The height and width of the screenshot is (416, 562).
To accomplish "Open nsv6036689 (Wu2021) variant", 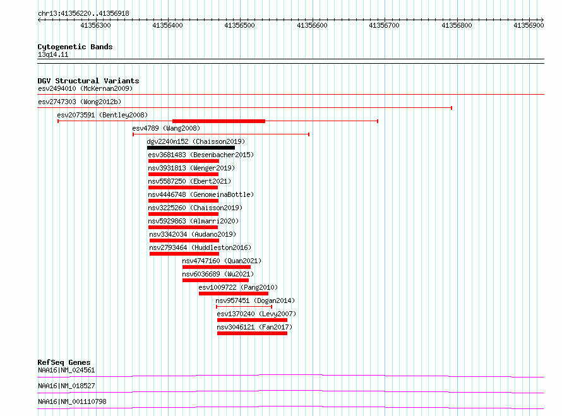I will (218, 274).
